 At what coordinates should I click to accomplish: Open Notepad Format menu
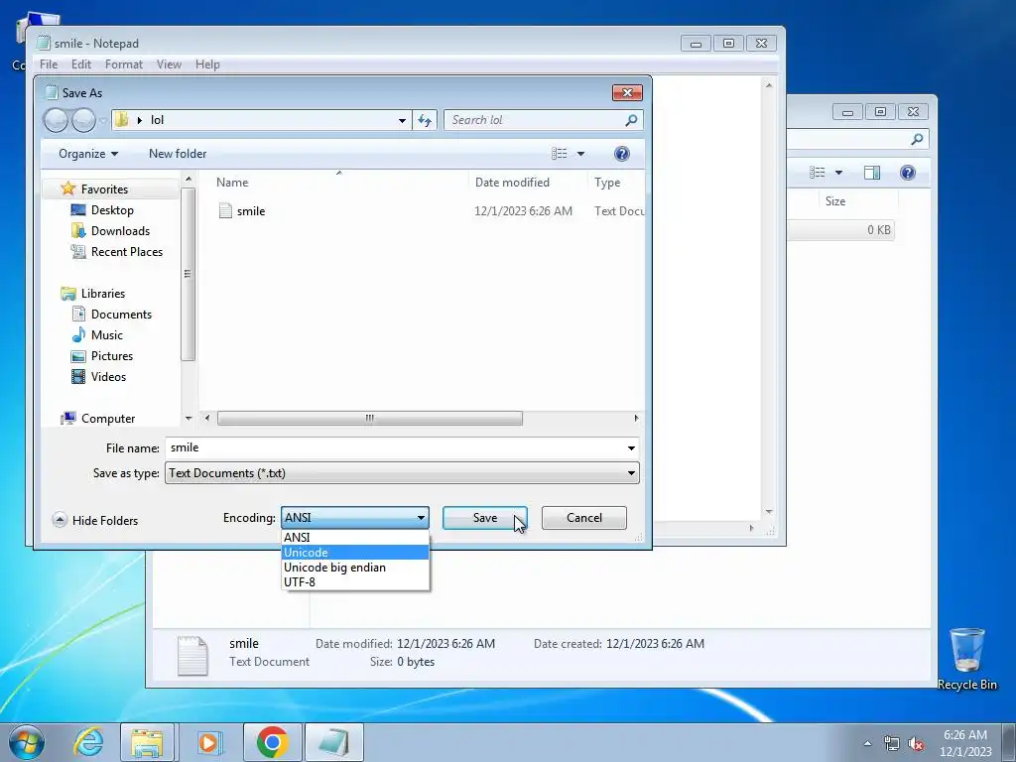pyautogui.click(x=124, y=64)
